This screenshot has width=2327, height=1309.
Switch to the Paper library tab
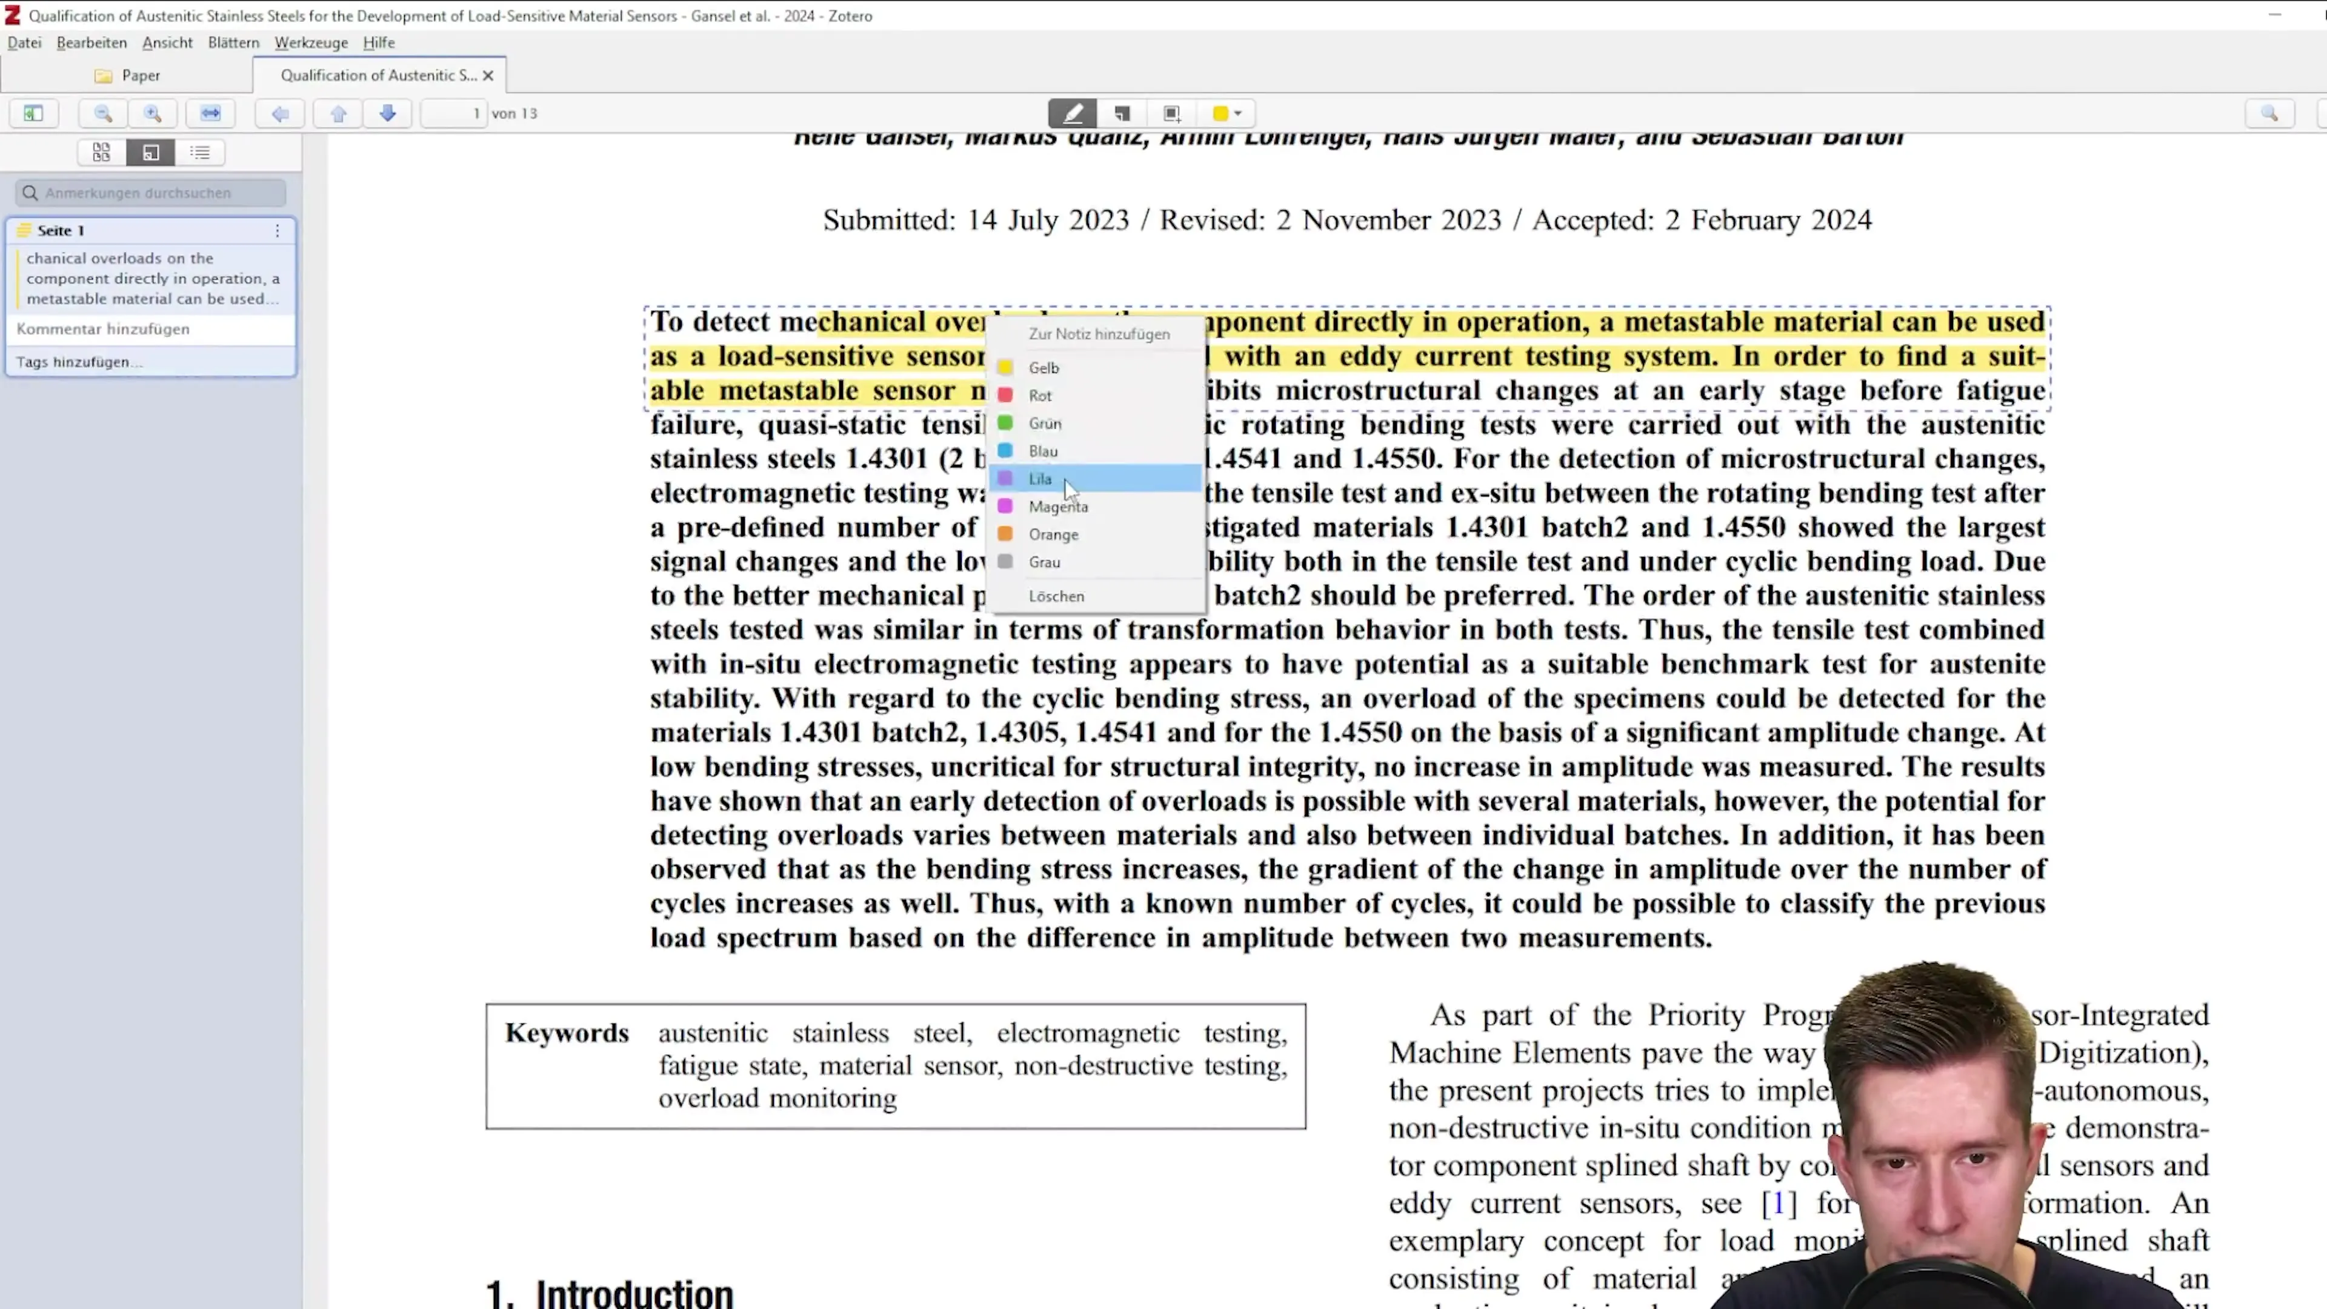pos(140,75)
